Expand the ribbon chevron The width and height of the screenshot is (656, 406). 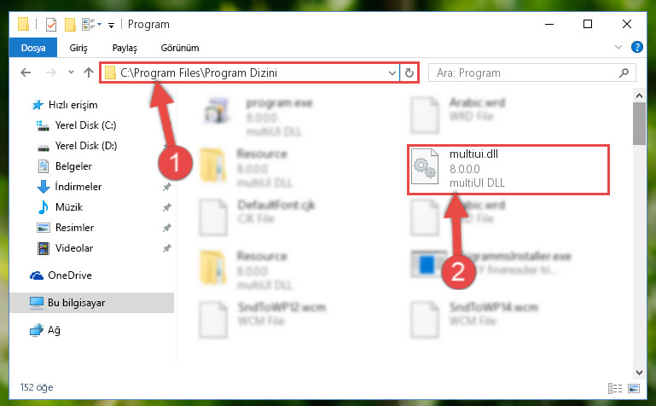618,47
